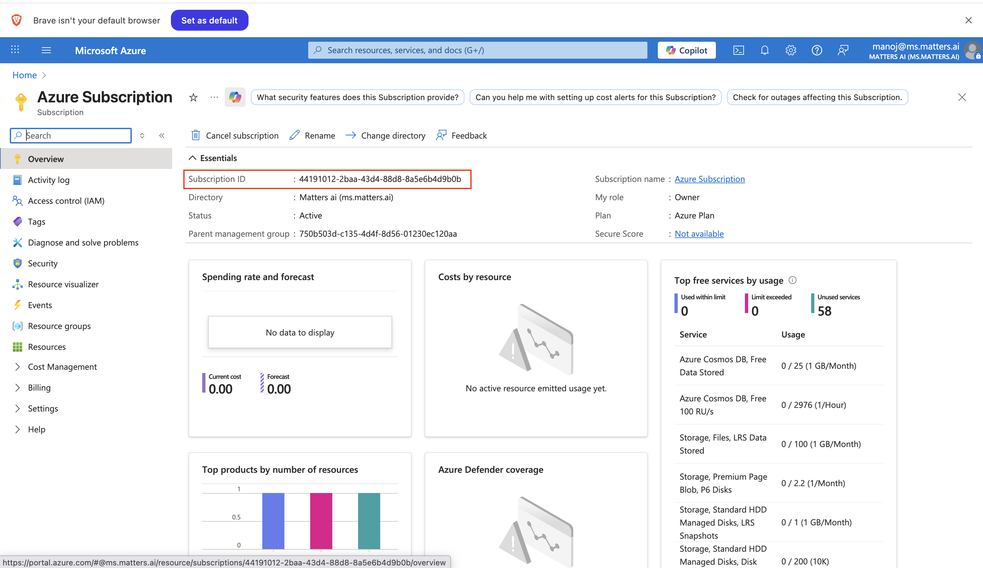Image resolution: width=983 pixels, height=568 pixels.
Task: Click 'Azure Cosmos DB, Free Data Stored' row
Action: coord(779,366)
